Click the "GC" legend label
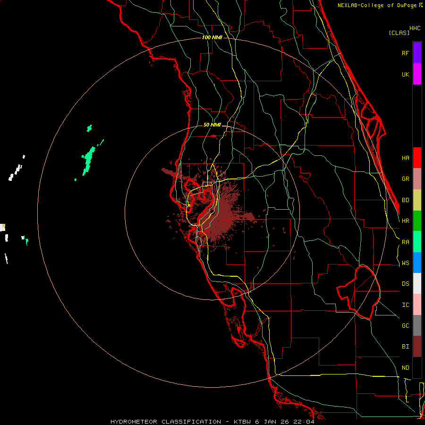 coord(405,326)
